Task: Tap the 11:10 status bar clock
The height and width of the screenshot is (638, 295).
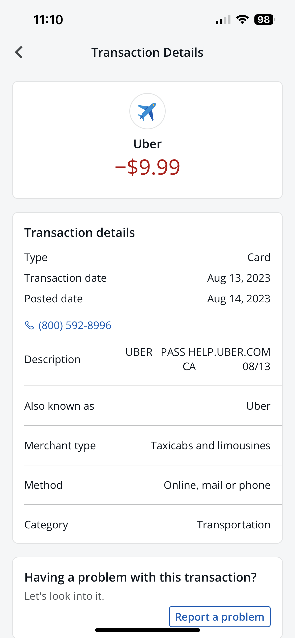Action: tap(48, 20)
